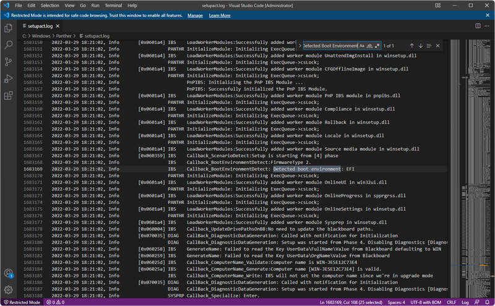Change indentation via Spaces: 4
The width and height of the screenshot is (495, 306).
click(x=396, y=302)
